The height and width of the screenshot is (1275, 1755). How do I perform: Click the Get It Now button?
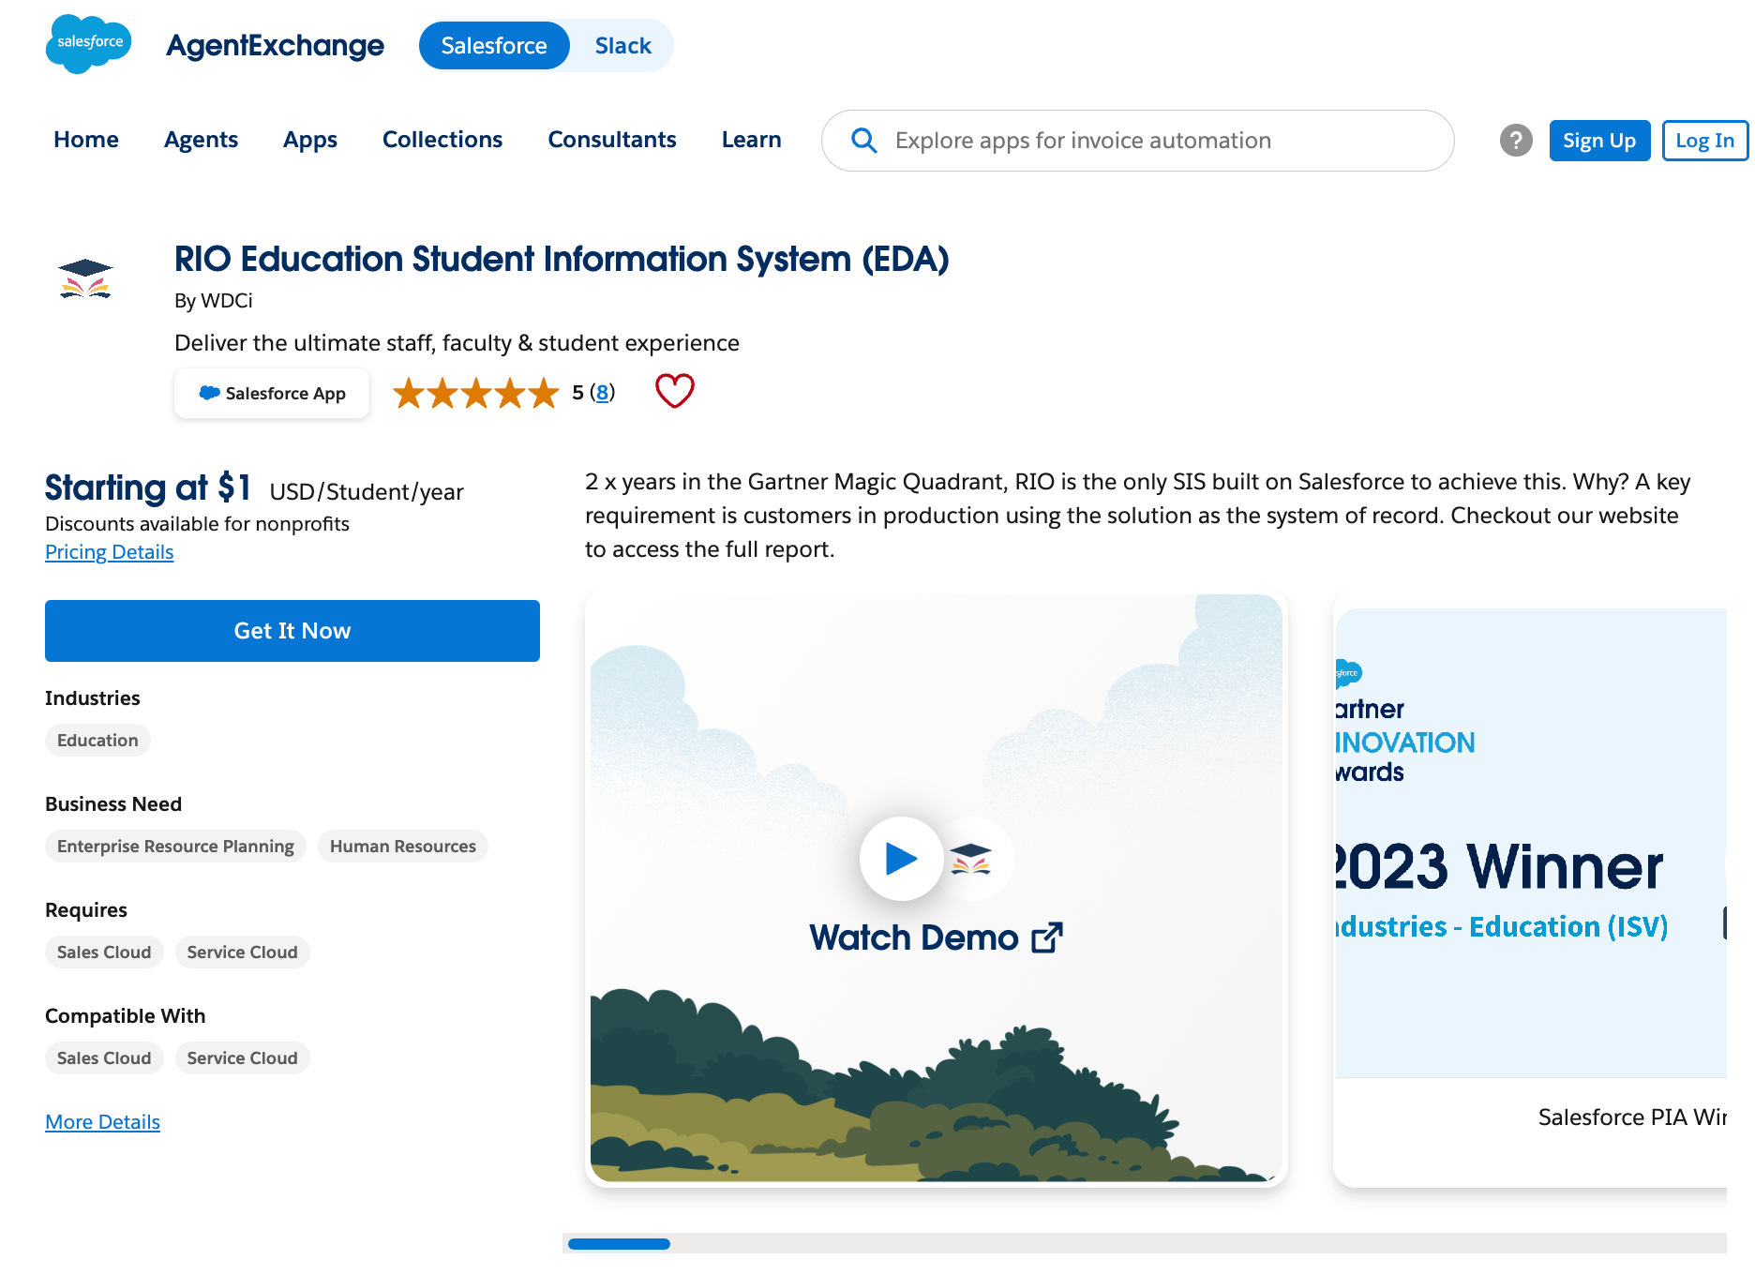pos(292,631)
